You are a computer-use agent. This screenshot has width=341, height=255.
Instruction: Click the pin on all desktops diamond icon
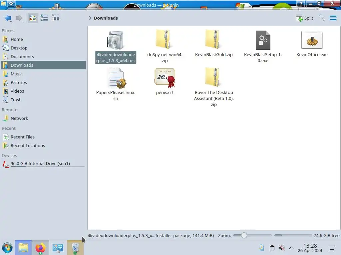(x=11, y=3)
